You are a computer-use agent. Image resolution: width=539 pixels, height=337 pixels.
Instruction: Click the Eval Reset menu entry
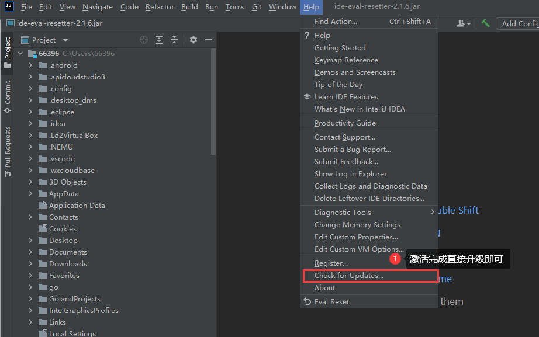(x=369, y=301)
